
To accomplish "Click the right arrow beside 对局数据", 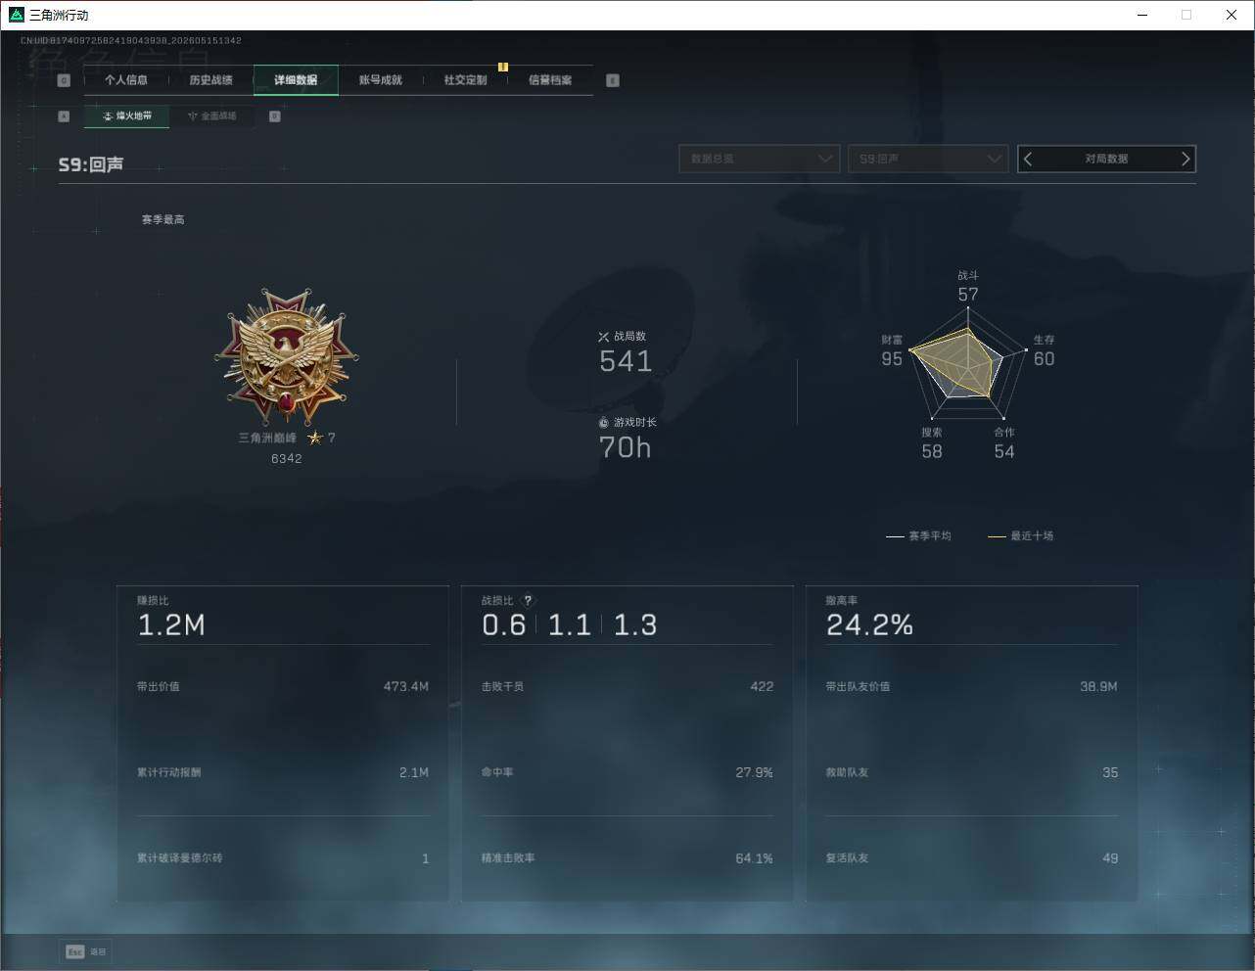I will tap(1185, 159).
